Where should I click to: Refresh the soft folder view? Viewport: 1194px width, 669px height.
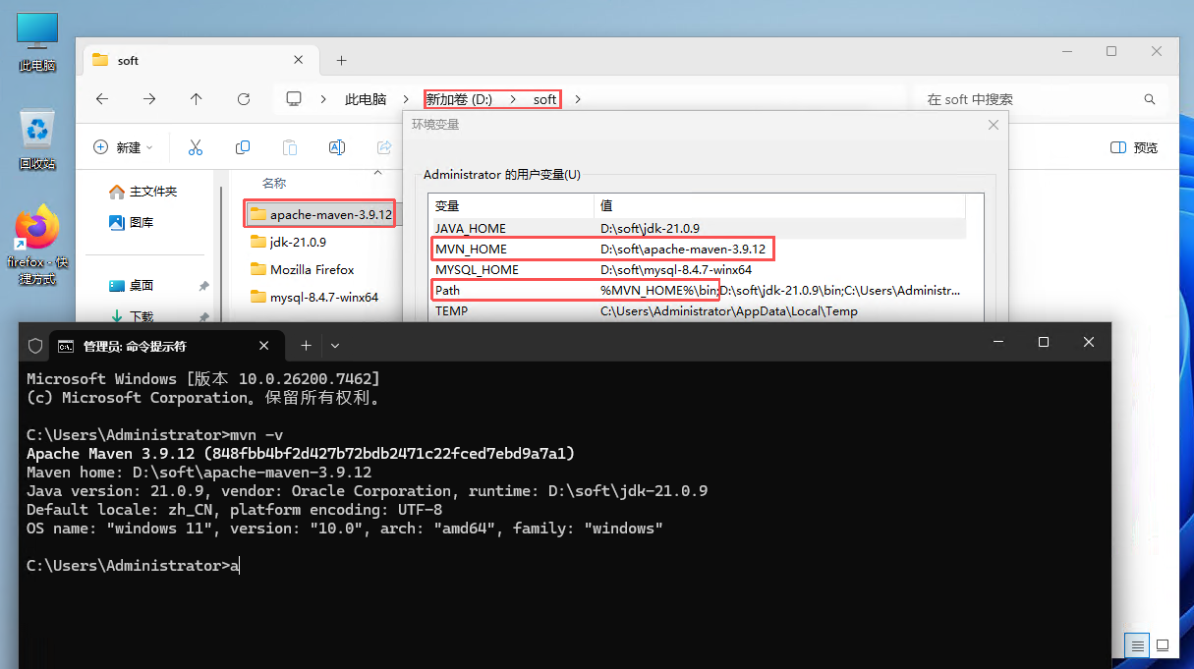[x=244, y=99]
